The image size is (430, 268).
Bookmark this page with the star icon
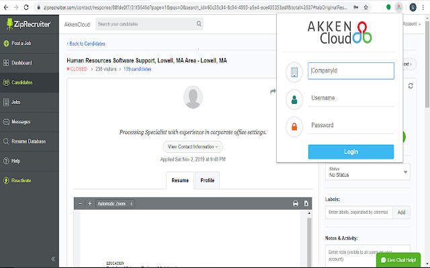click(x=365, y=7)
